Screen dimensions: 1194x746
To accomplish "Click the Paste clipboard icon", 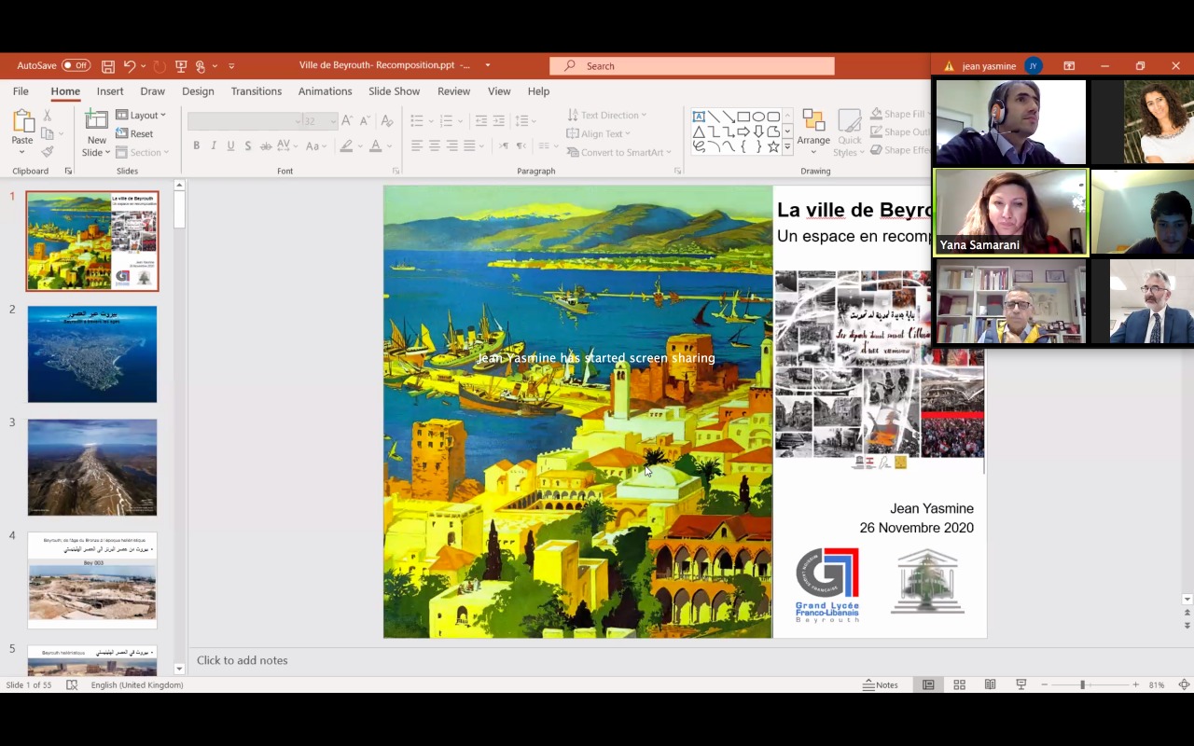I will tap(22, 121).
